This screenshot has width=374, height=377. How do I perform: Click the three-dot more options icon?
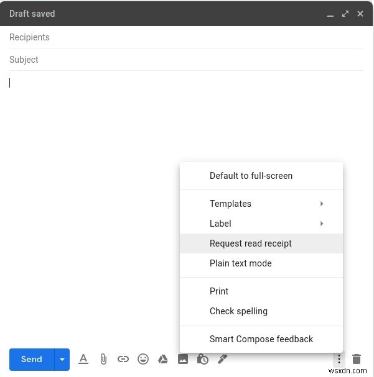[339, 359]
